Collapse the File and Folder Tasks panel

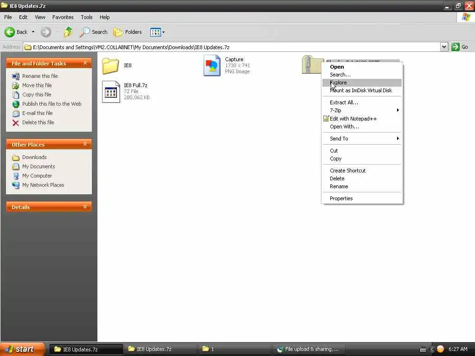[x=85, y=63]
